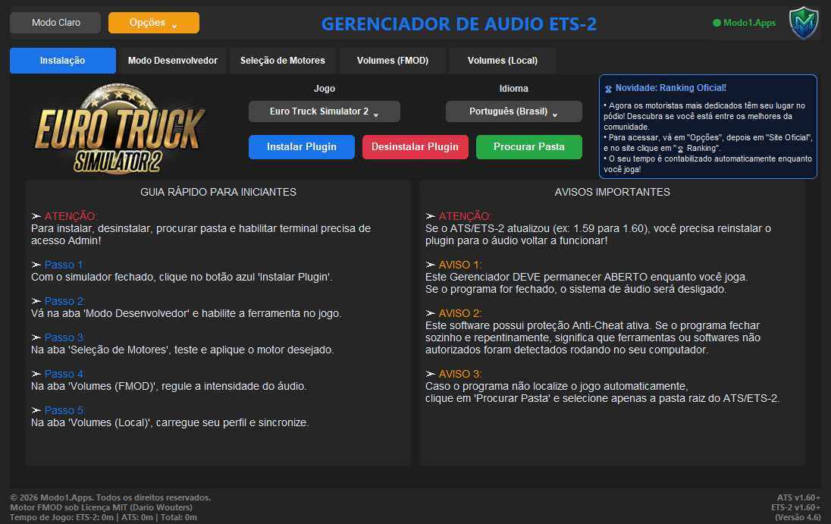Click ATENÇÃO: in the quick guide panel

[71, 216]
